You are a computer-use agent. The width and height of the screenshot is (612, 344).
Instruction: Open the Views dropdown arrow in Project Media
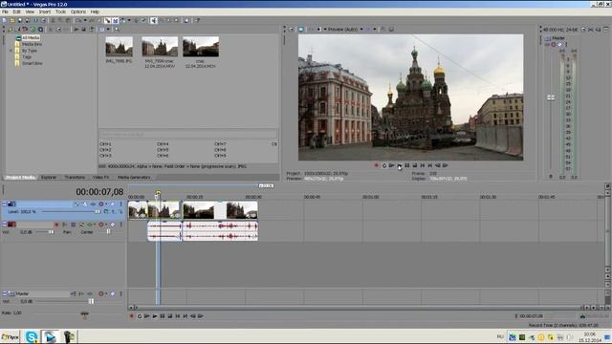[x=108, y=30]
